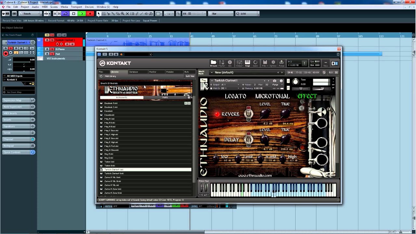Screen dimensions: 416x234
Task: Click the refresh icon beside Add Library
Action: coord(101,76)
